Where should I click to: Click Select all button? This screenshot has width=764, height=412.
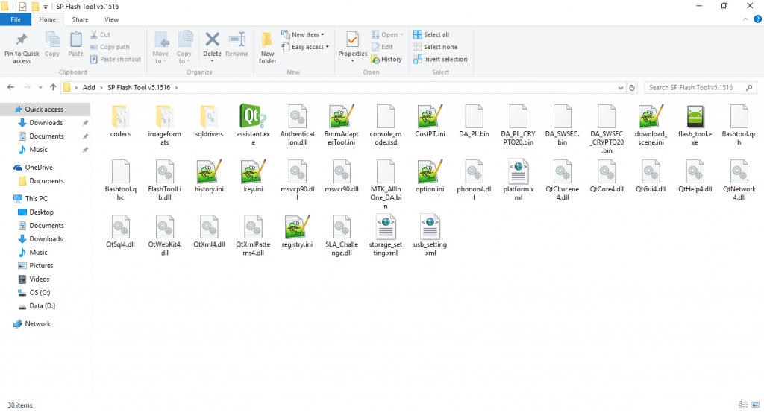click(431, 34)
